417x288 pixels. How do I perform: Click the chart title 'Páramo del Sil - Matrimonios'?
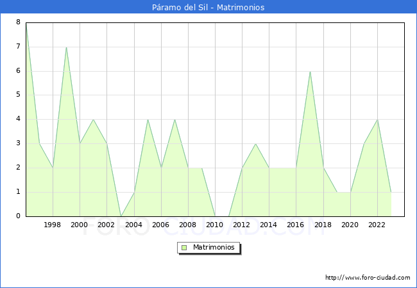pyautogui.click(x=208, y=8)
